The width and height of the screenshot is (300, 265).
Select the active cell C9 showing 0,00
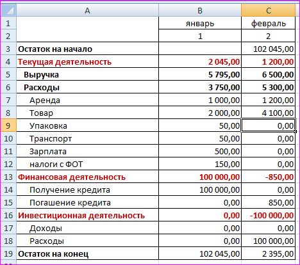tap(269, 125)
